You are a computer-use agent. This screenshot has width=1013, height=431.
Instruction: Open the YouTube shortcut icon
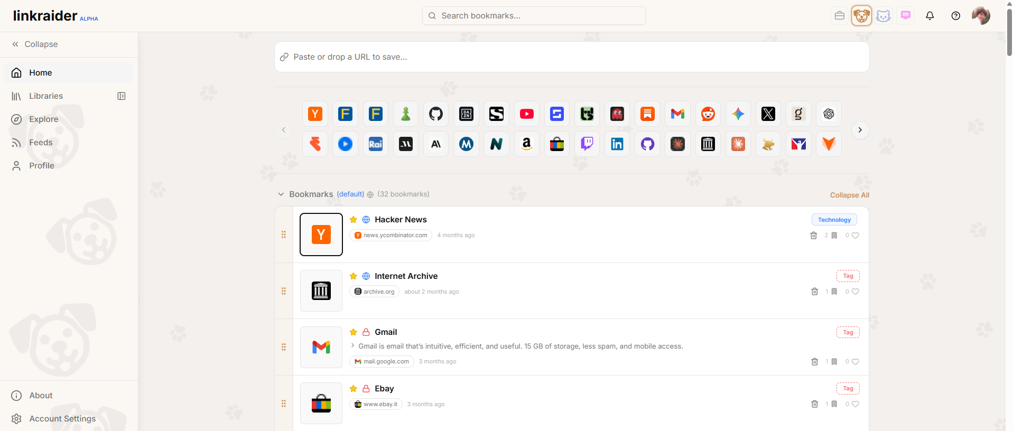pyautogui.click(x=527, y=114)
